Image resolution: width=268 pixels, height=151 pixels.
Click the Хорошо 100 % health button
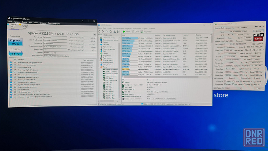click(15, 42)
